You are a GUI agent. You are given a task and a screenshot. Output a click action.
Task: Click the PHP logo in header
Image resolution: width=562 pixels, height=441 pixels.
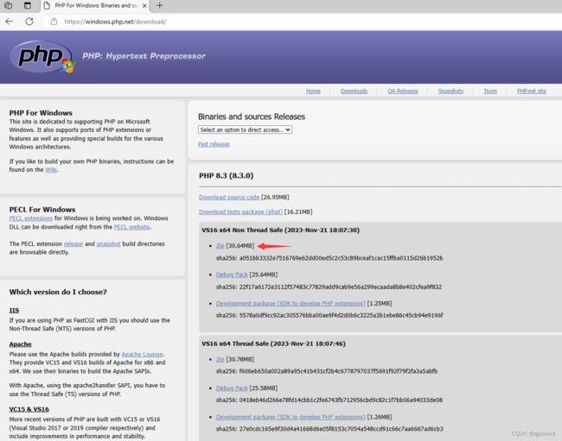point(42,57)
